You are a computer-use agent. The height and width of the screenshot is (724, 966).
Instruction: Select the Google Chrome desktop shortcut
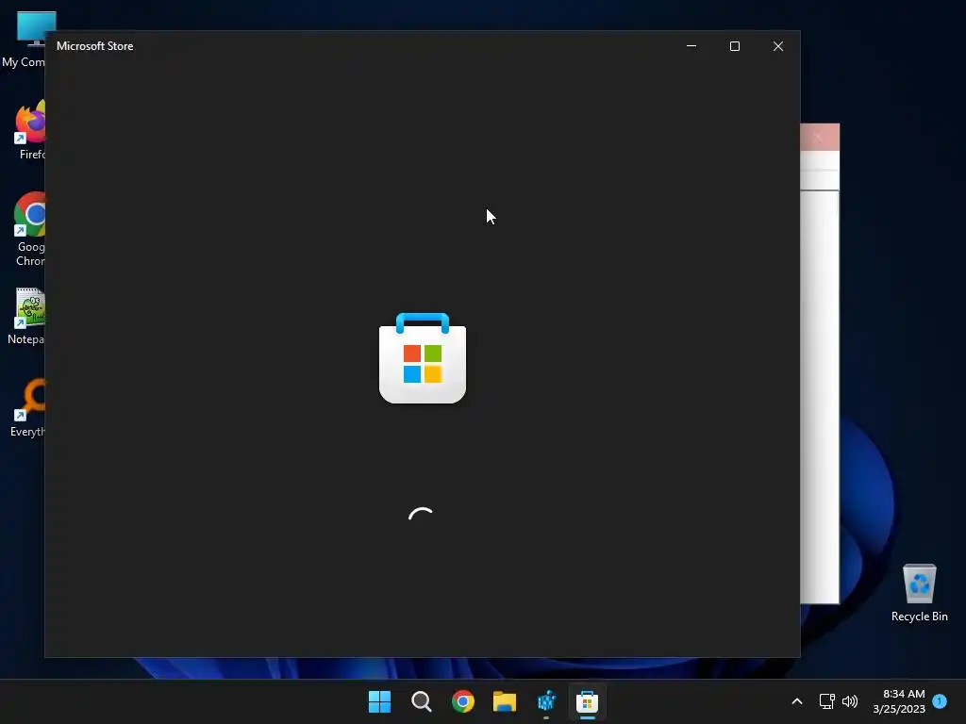pos(29,229)
